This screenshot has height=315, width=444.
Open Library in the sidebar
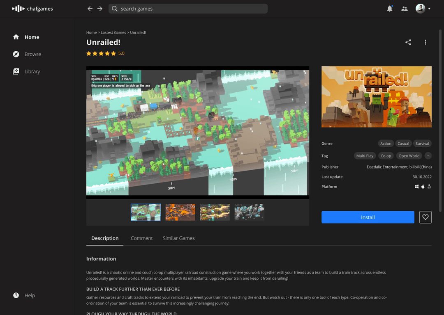pos(26,71)
